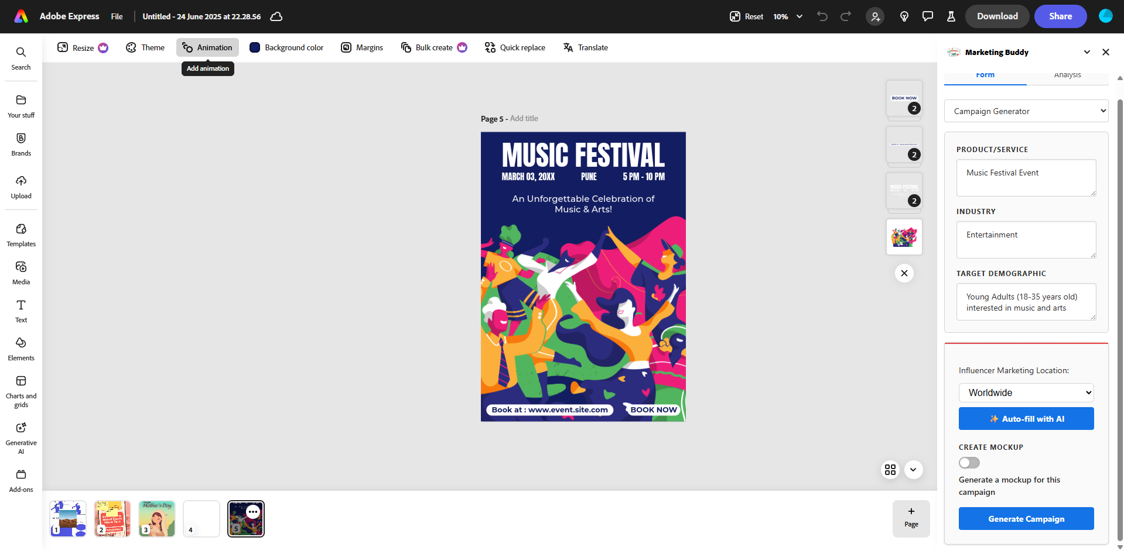Open Charts and grids panel
The image size is (1124, 551).
click(21, 391)
